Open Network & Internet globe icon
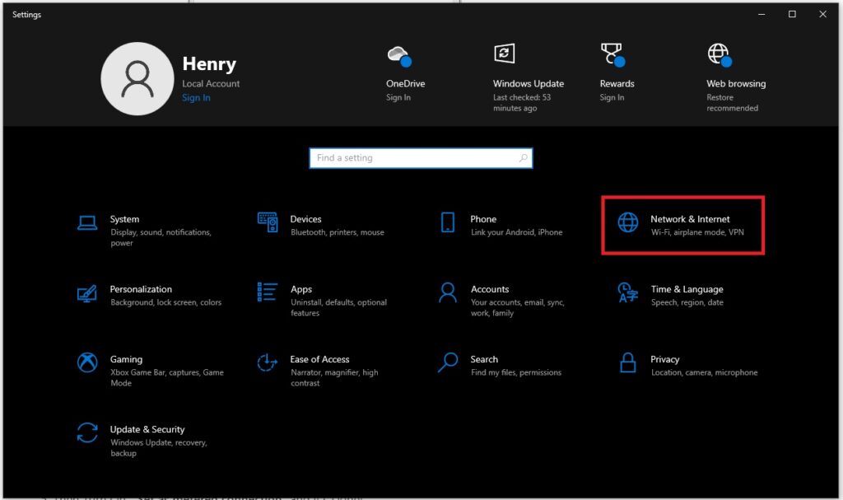Image resolution: width=843 pixels, height=500 pixels. 627,222
